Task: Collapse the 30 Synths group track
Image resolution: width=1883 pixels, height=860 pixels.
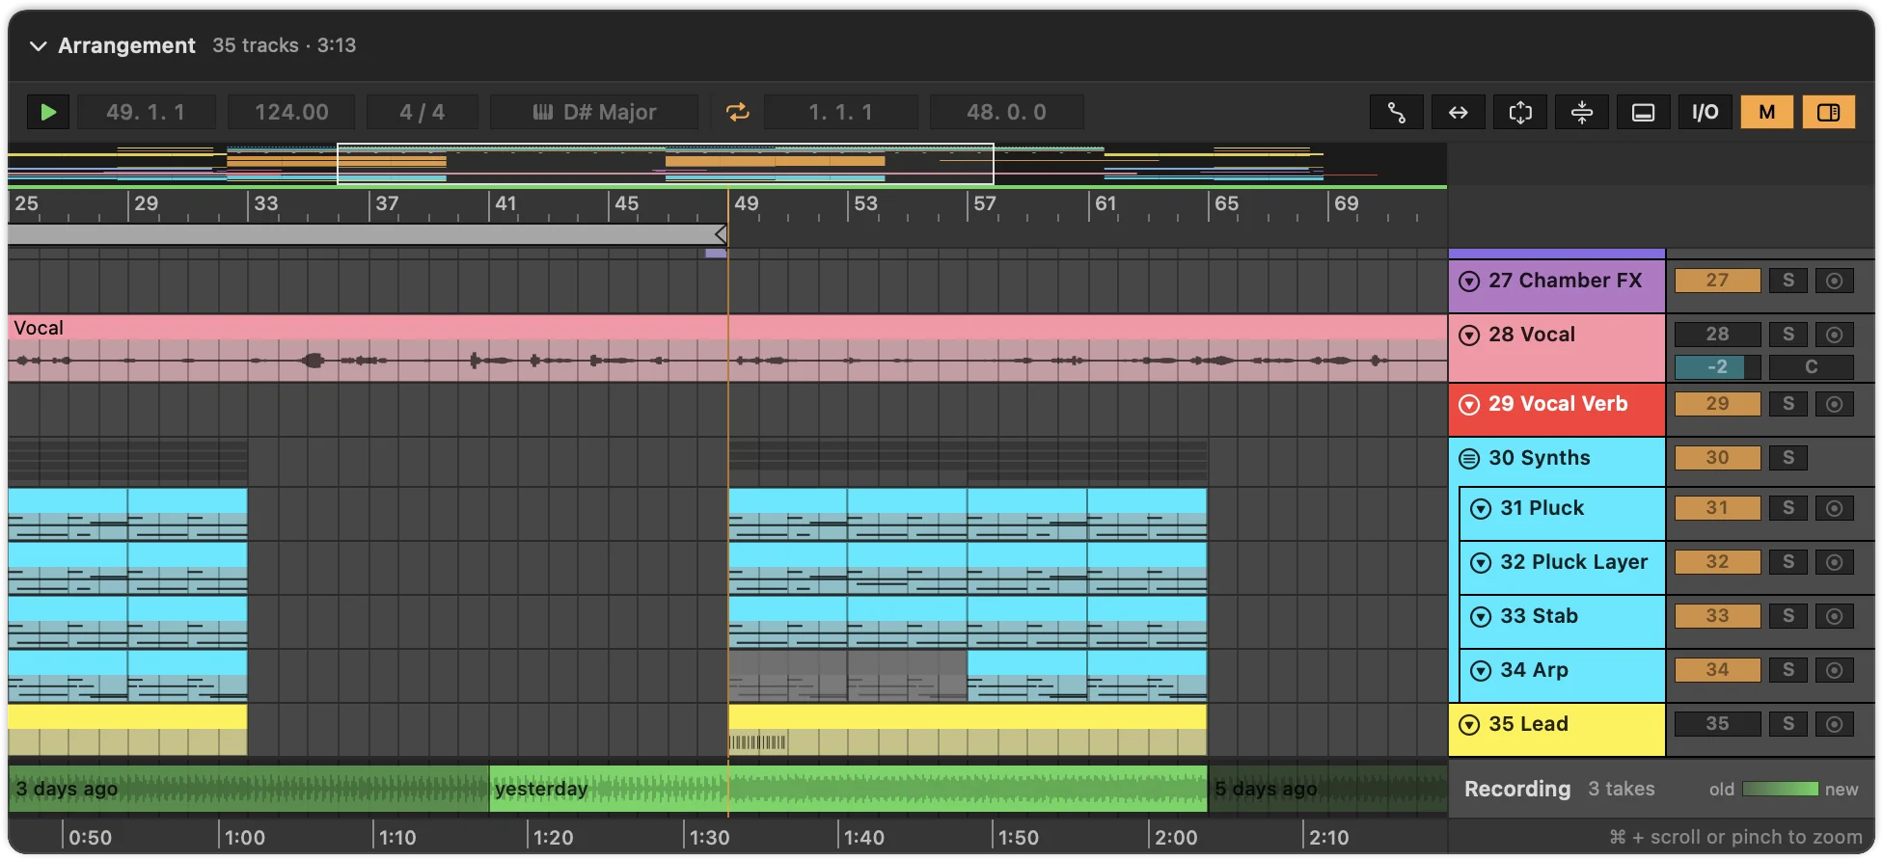Action: click(x=1469, y=458)
